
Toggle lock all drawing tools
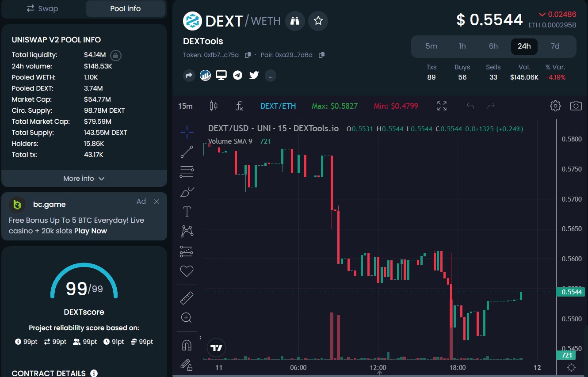[x=187, y=365]
